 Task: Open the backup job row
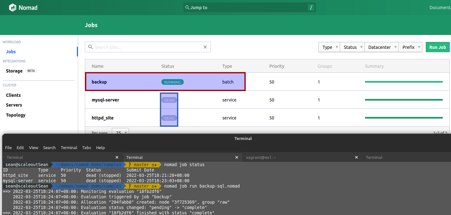(x=267, y=82)
